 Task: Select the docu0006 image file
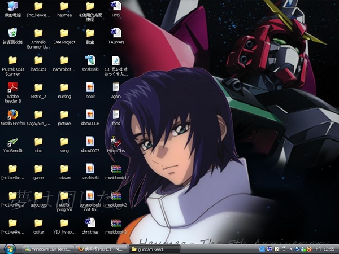coord(90,117)
